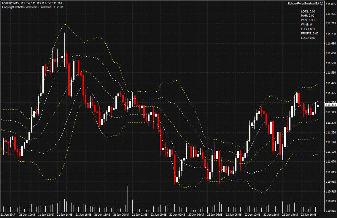Click the 22 Jun 10:45 time label
The width and height of the screenshot is (337, 218).
tap(252, 215)
